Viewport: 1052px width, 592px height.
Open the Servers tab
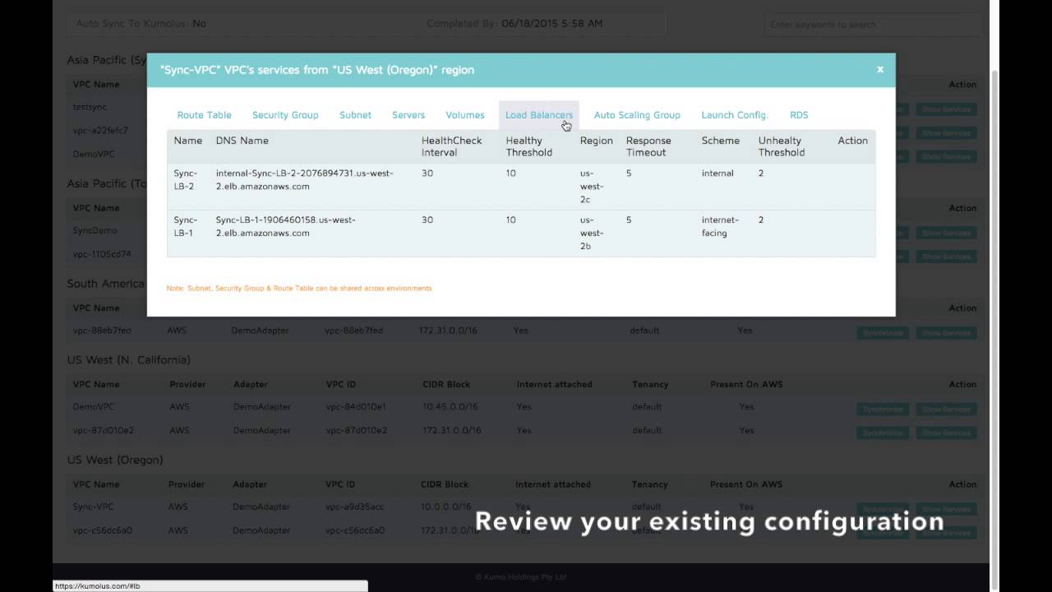tap(408, 115)
